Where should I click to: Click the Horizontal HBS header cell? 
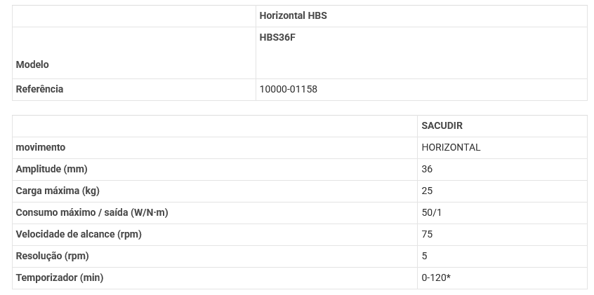293,15
